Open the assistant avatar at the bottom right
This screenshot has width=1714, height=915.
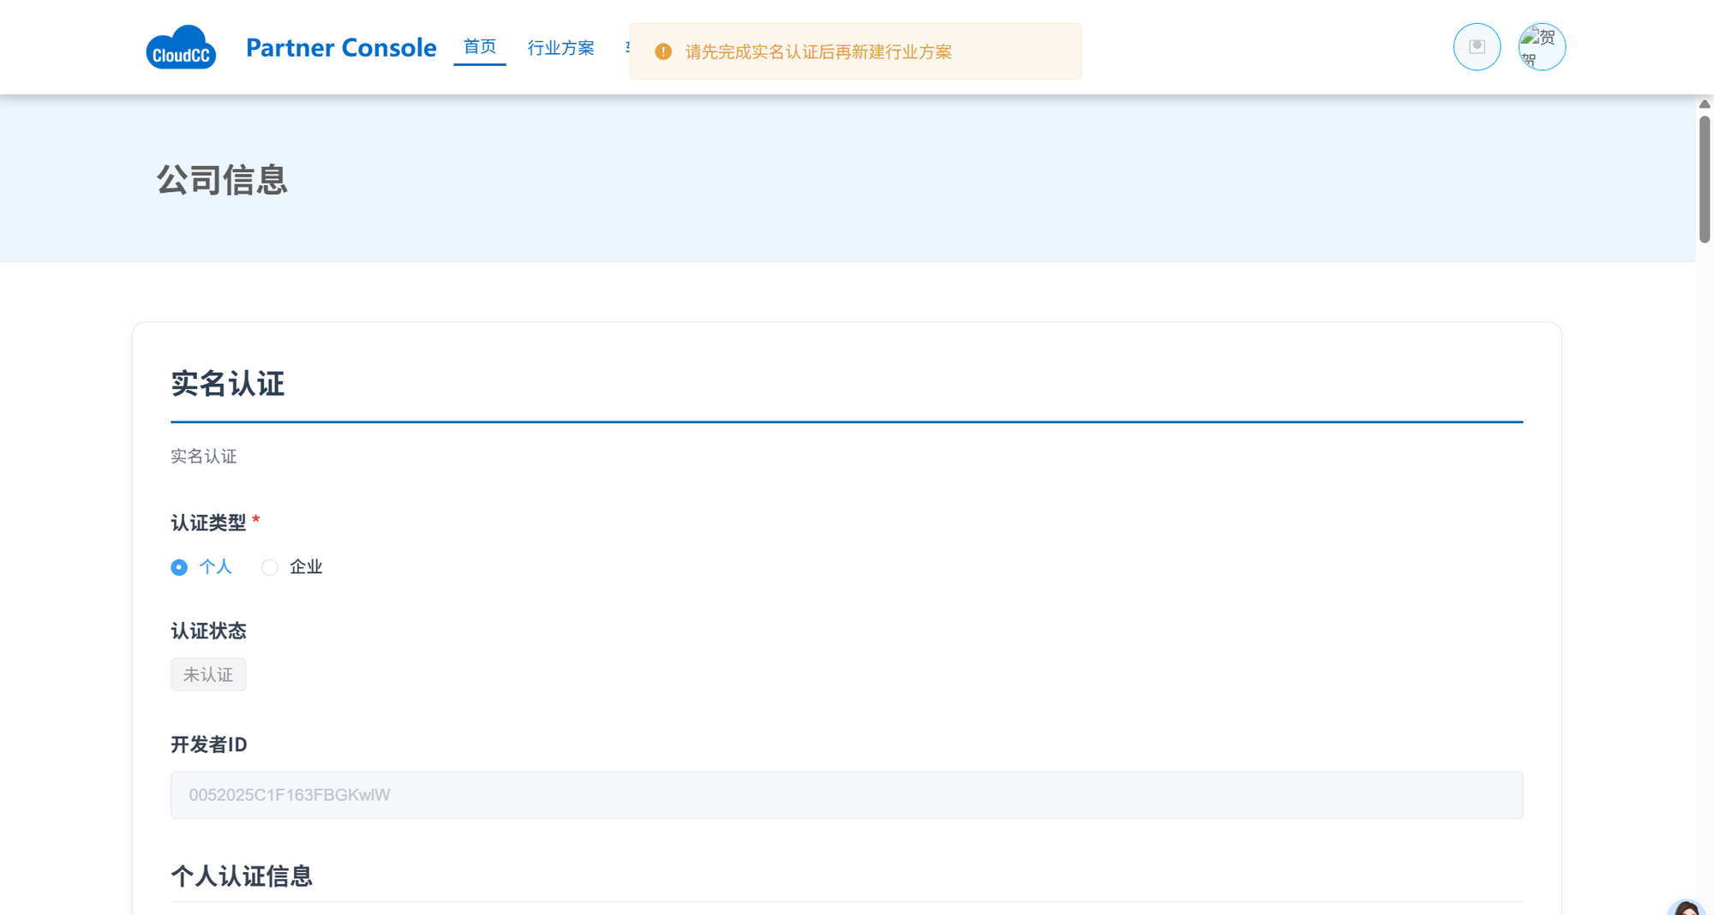1686,908
